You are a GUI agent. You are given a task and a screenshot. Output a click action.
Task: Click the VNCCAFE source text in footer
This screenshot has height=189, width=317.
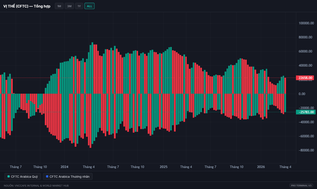[36, 185]
